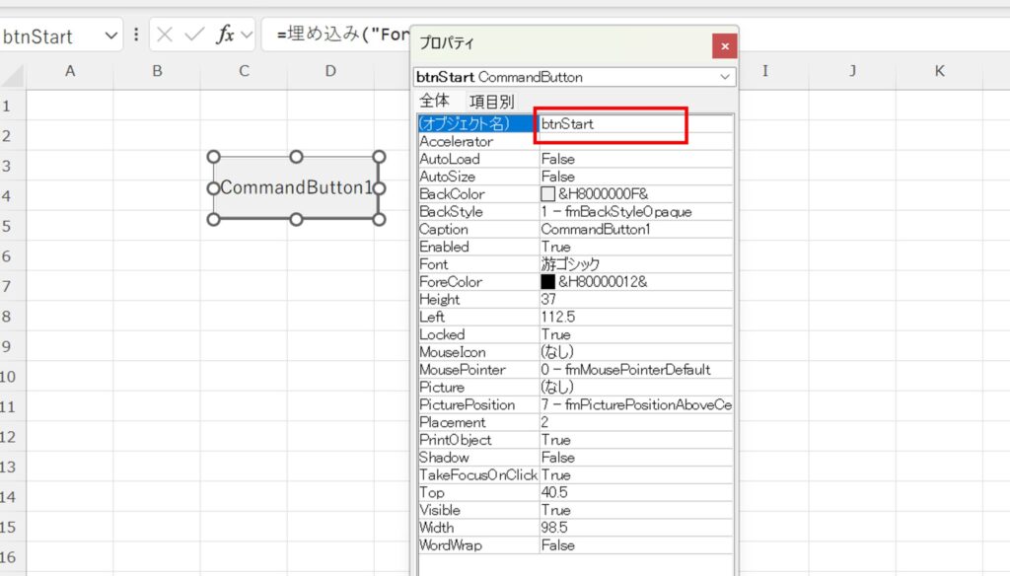Click AutoSize value False
This screenshot has height=576, width=1010.
(558, 177)
